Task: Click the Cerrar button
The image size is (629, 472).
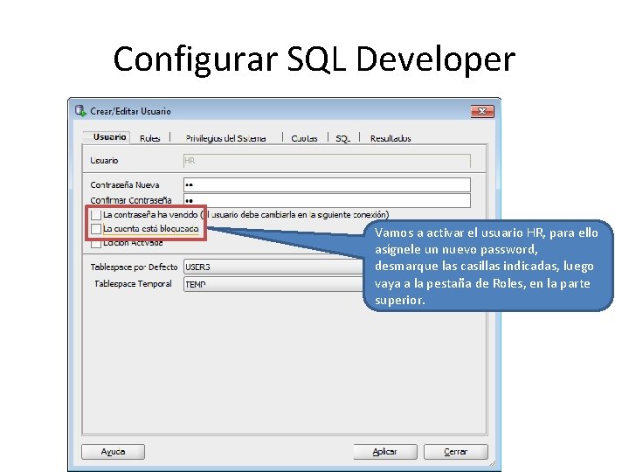Action: pos(456,452)
